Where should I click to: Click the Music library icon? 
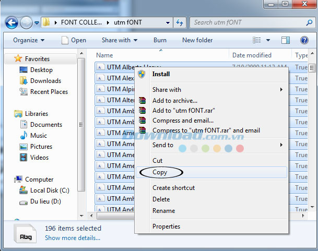pyautogui.click(x=23, y=136)
